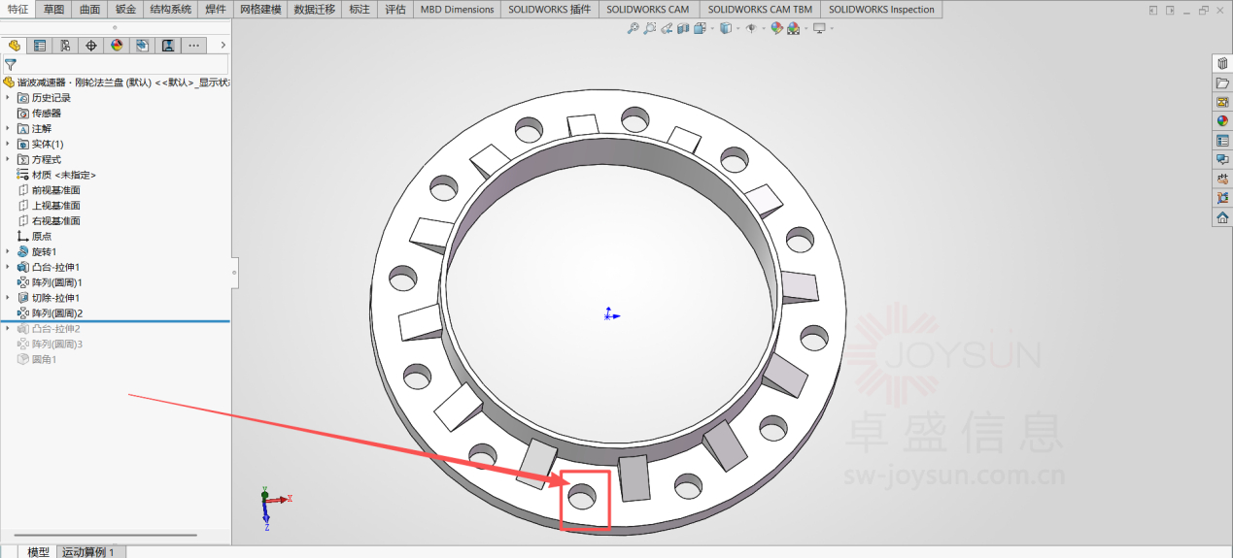Click the Previous View icon
Screen dimensions: 1233x558
tap(667, 29)
